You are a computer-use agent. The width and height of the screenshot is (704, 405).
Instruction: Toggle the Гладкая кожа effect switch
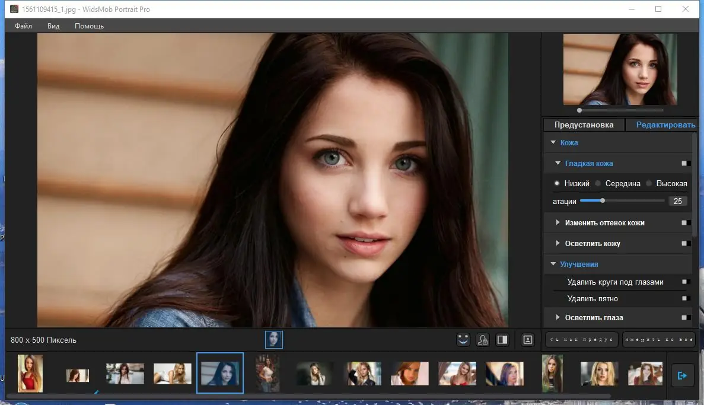pos(685,163)
